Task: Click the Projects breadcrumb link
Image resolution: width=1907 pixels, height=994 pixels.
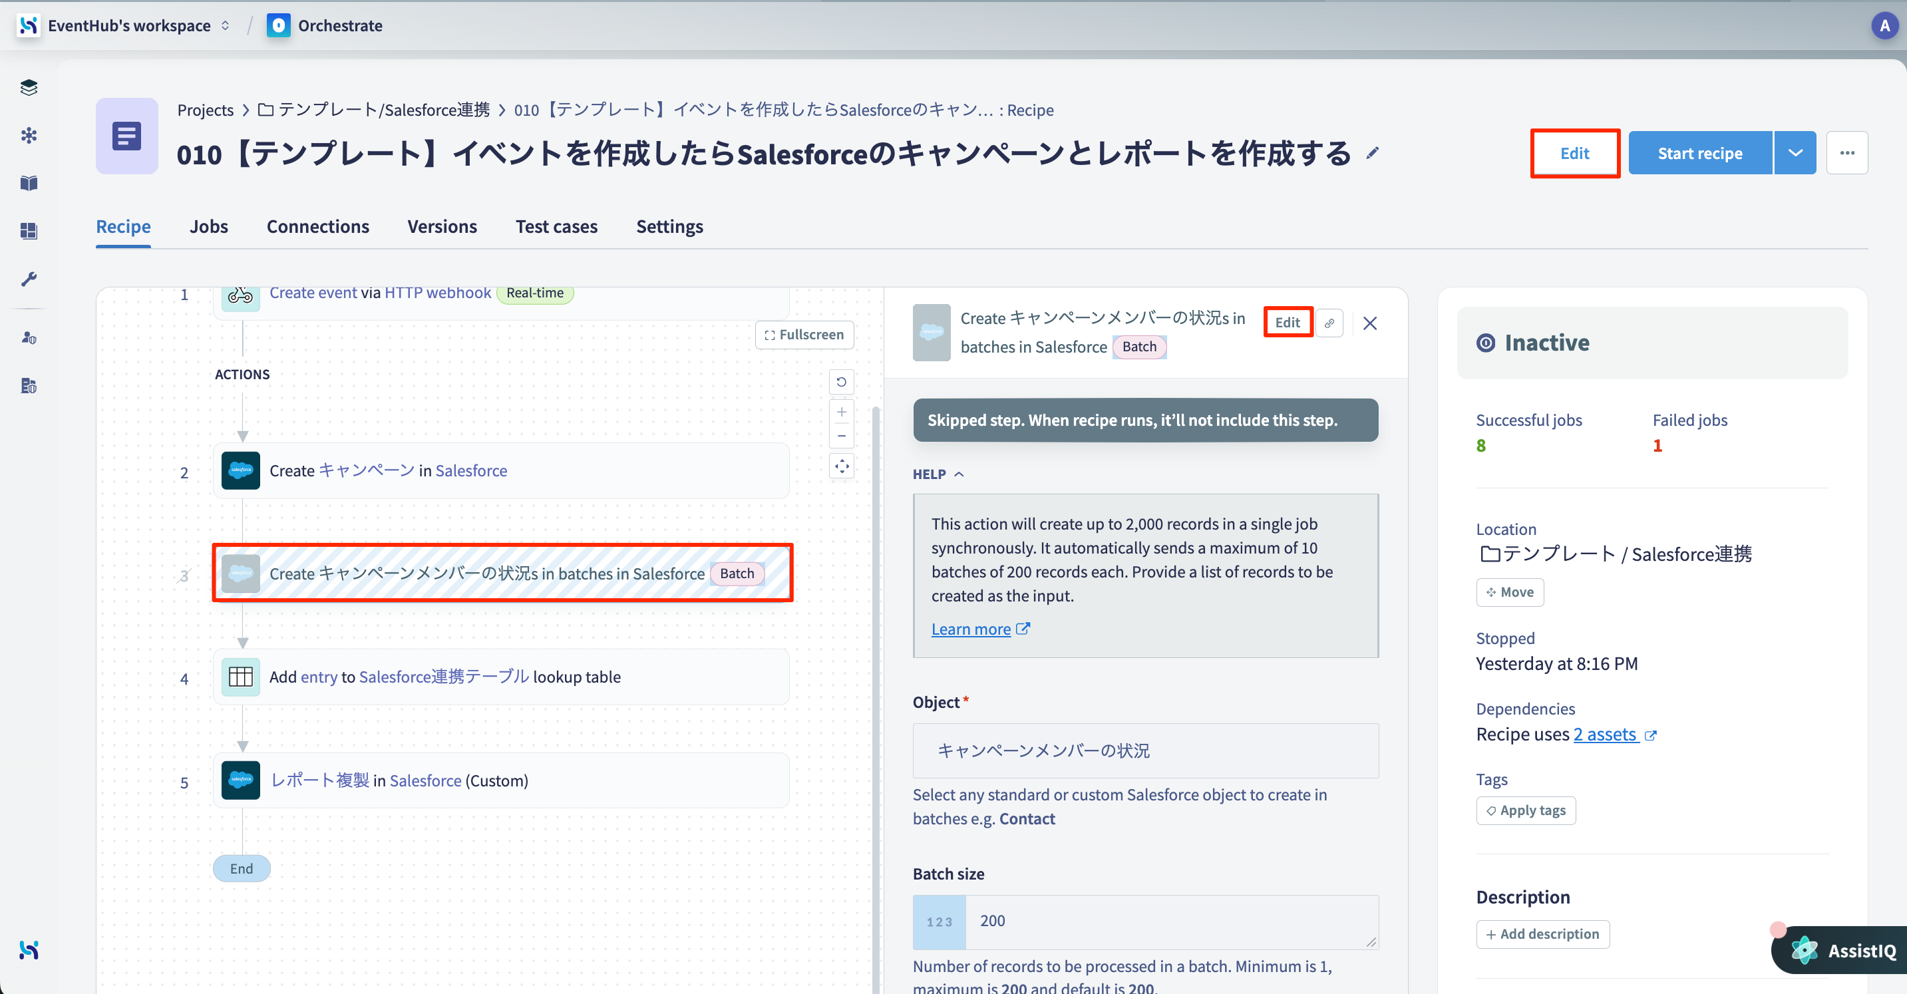Action: click(205, 110)
